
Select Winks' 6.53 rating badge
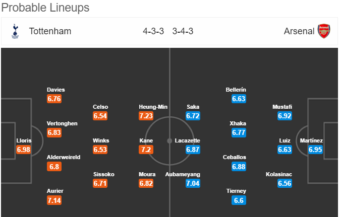(100, 150)
